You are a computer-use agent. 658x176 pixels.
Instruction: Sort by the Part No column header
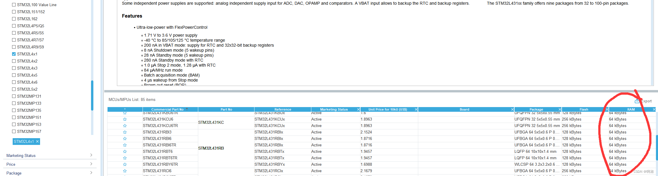pyautogui.click(x=226, y=109)
